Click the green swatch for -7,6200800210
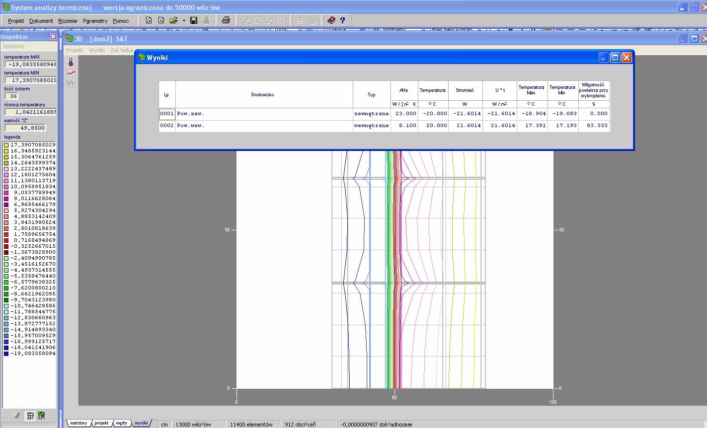 [6, 288]
